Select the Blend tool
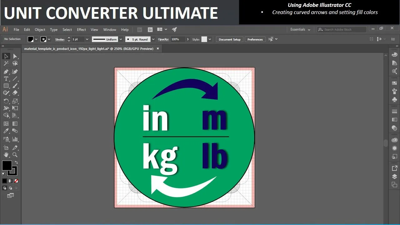The height and width of the screenshot is (225, 400). point(15,131)
